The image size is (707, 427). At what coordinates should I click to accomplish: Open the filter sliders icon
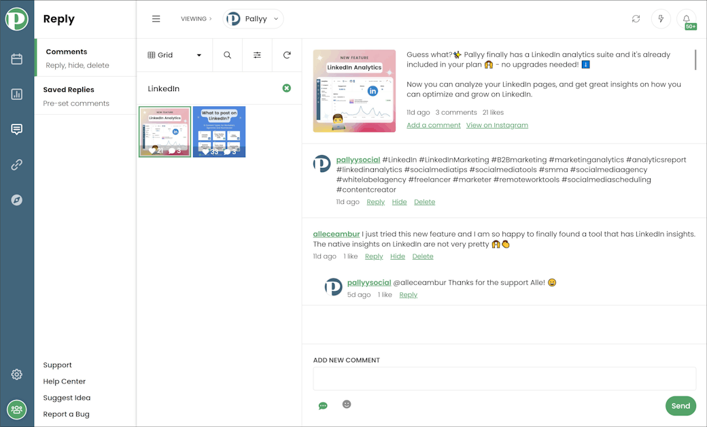(257, 55)
